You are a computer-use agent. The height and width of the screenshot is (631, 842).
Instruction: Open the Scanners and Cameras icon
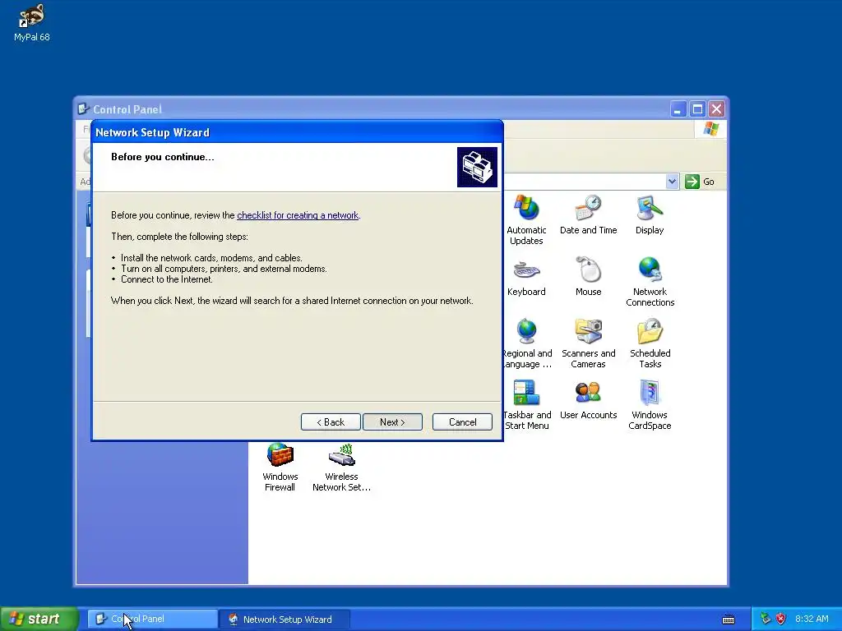click(588, 343)
